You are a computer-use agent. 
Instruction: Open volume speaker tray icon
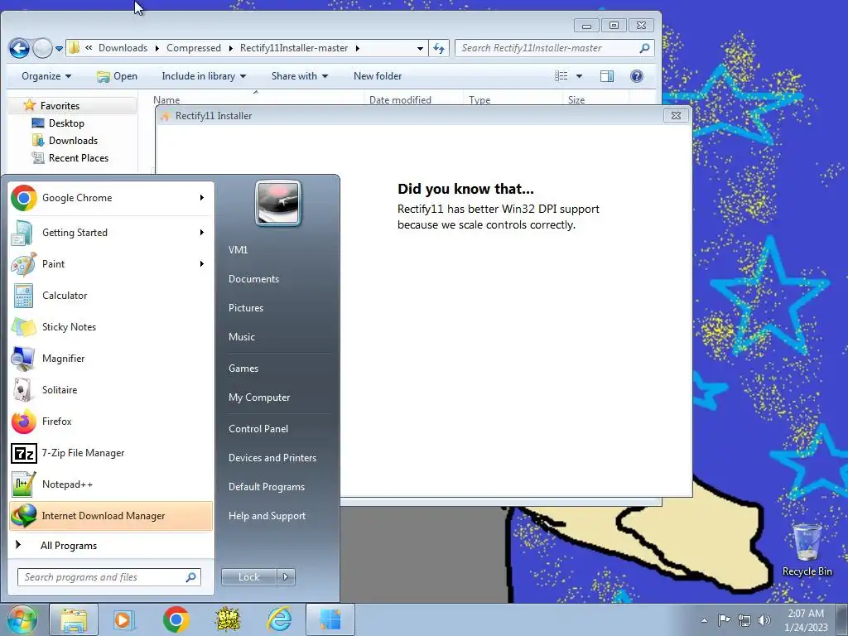764,620
